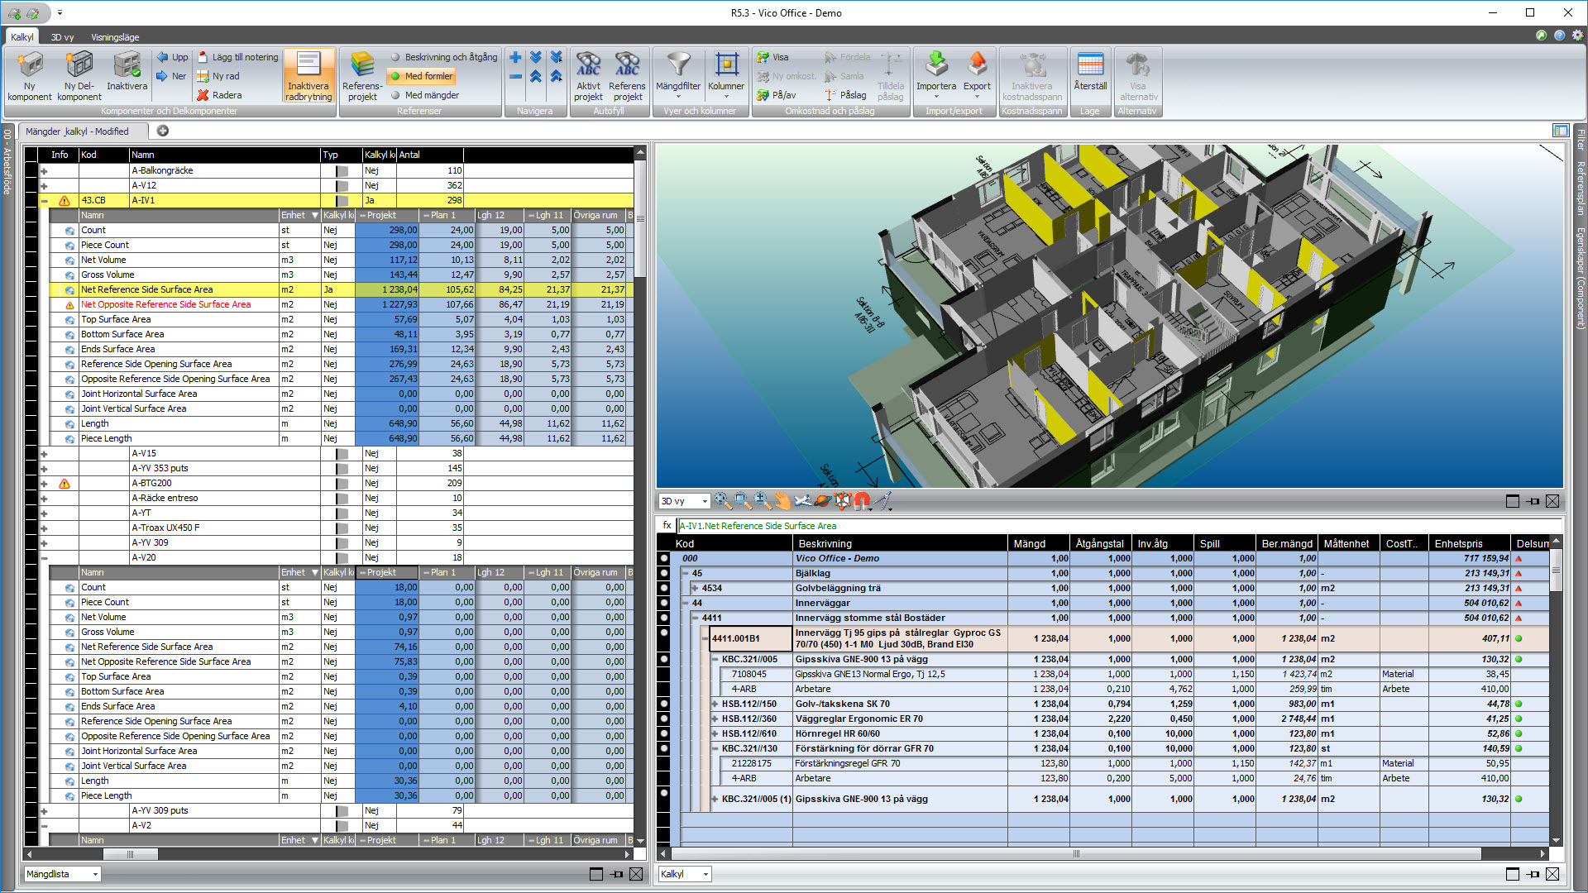Add a new view tab with plus button
Screen dimensions: 1588x893
coord(163,131)
